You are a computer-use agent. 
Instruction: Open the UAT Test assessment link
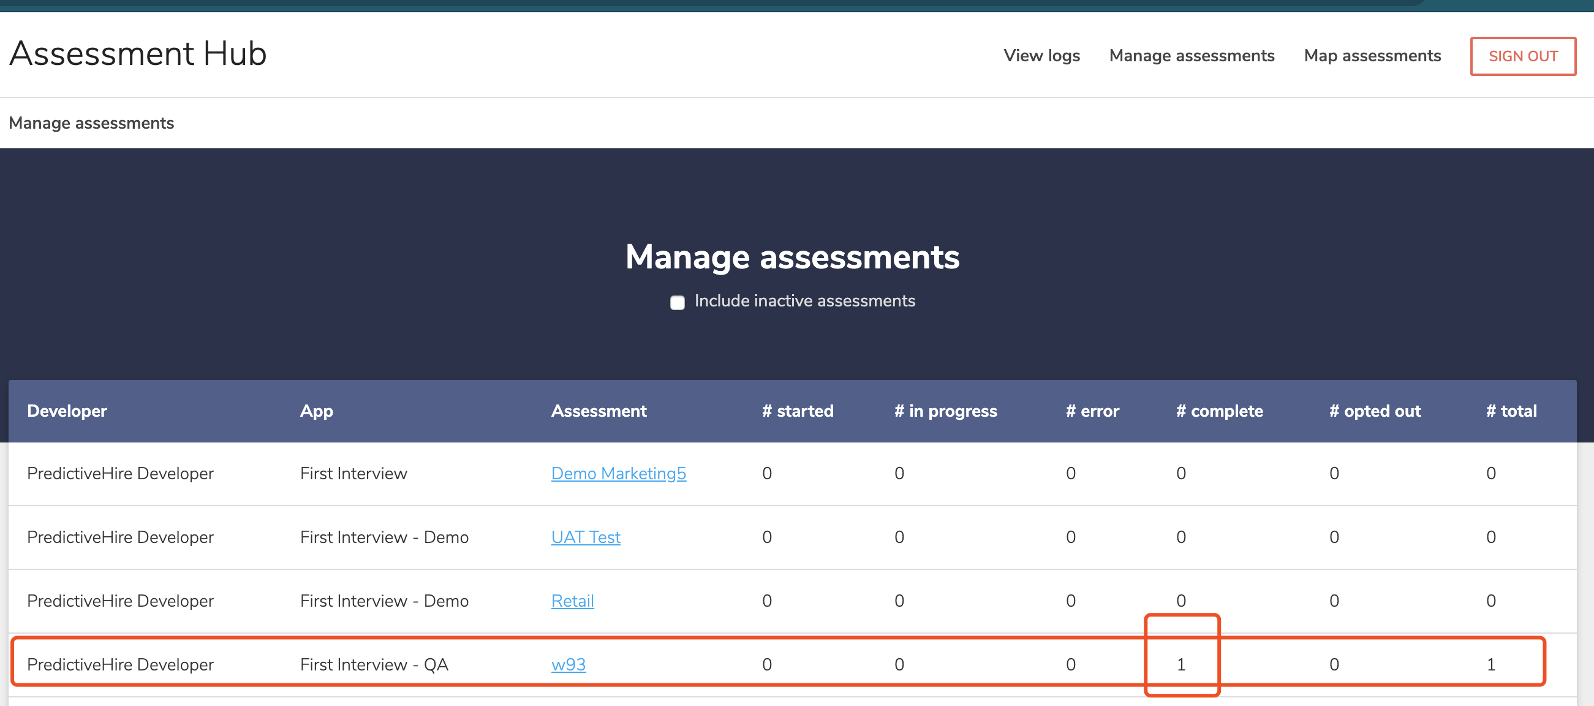586,537
